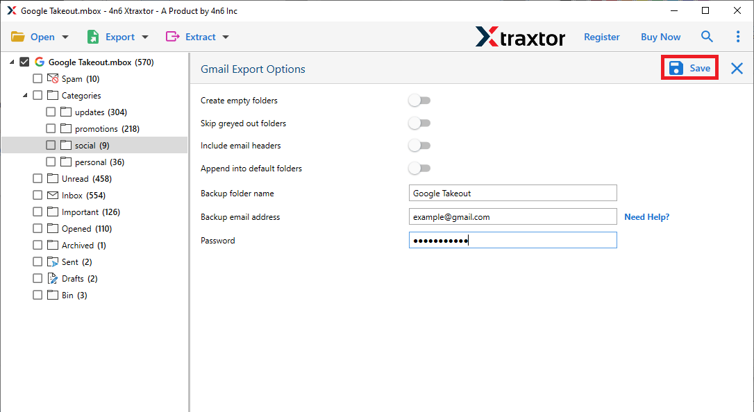Open the three-dot overflow menu

click(x=738, y=36)
